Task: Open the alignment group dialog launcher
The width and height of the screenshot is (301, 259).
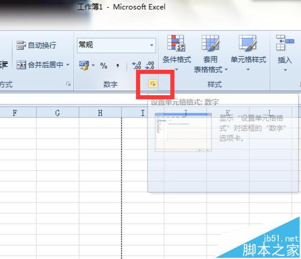Action: [68, 84]
